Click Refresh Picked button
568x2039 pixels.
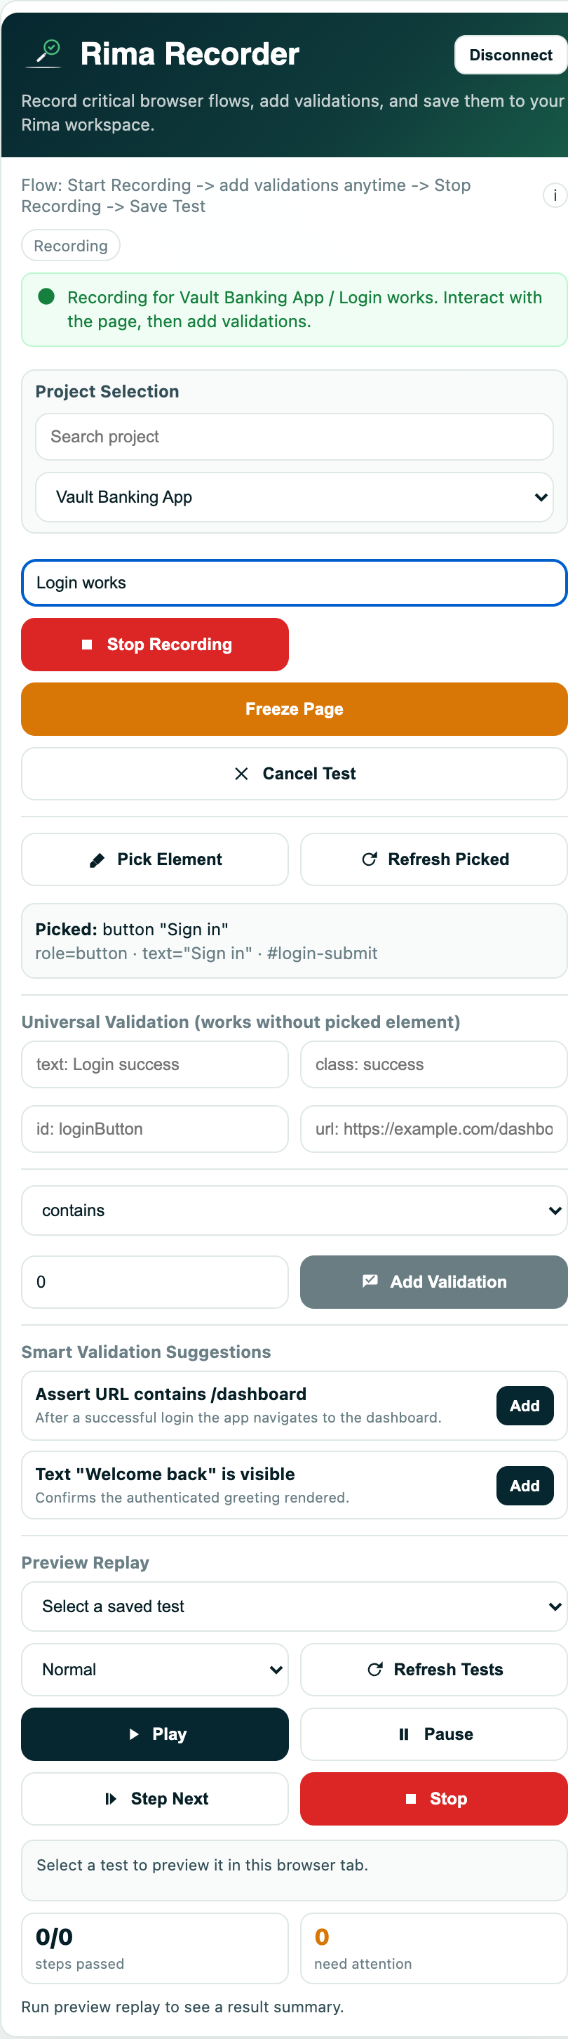(433, 859)
